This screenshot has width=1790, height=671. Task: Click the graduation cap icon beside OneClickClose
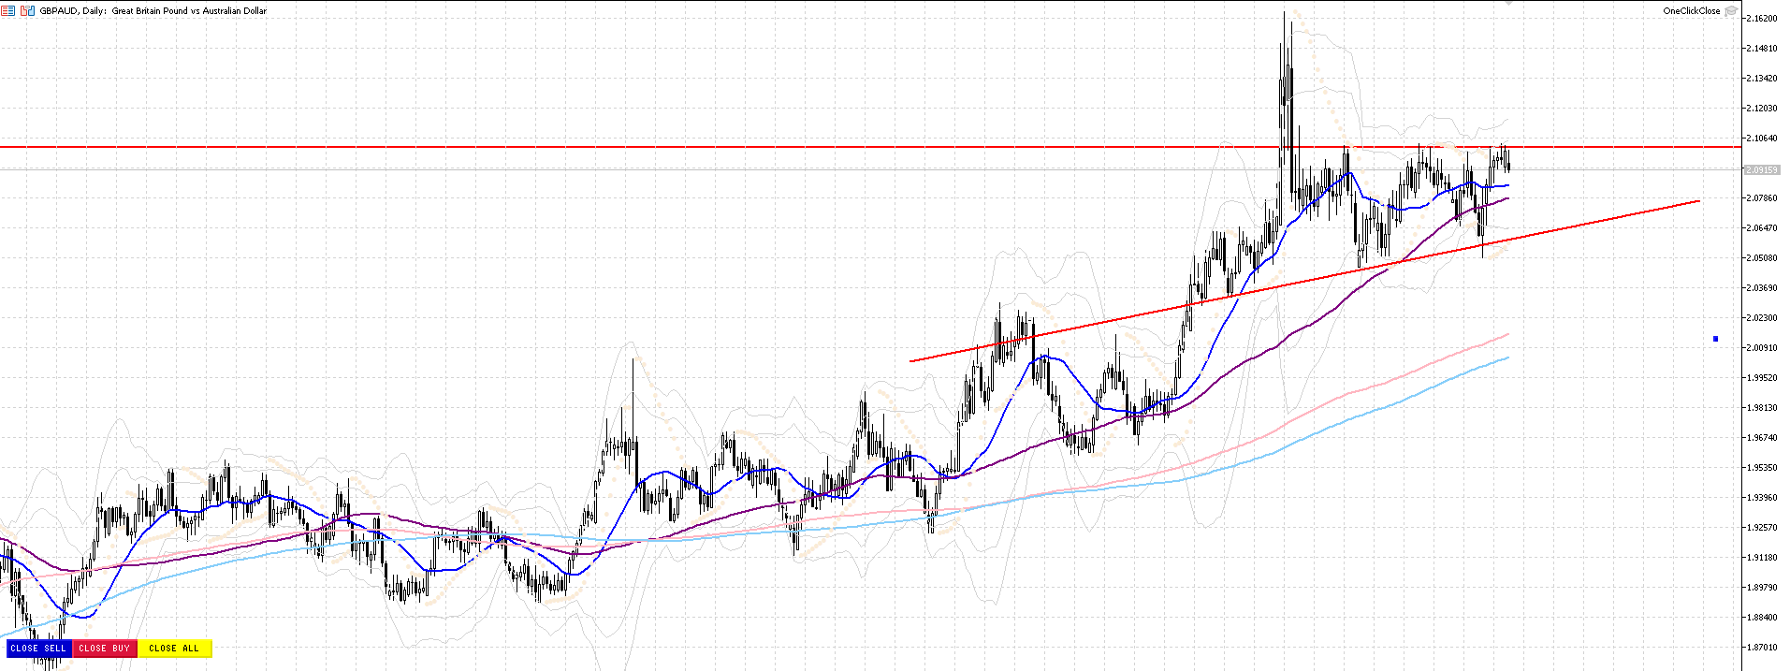pos(1731,11)
